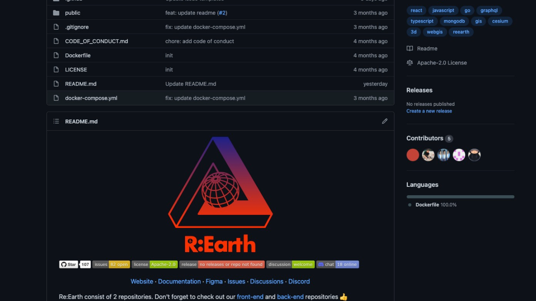Open CODE_OF_CONDUCT.md file
The height and width of the screenshot is (301, 536).
tap(97, 41)
